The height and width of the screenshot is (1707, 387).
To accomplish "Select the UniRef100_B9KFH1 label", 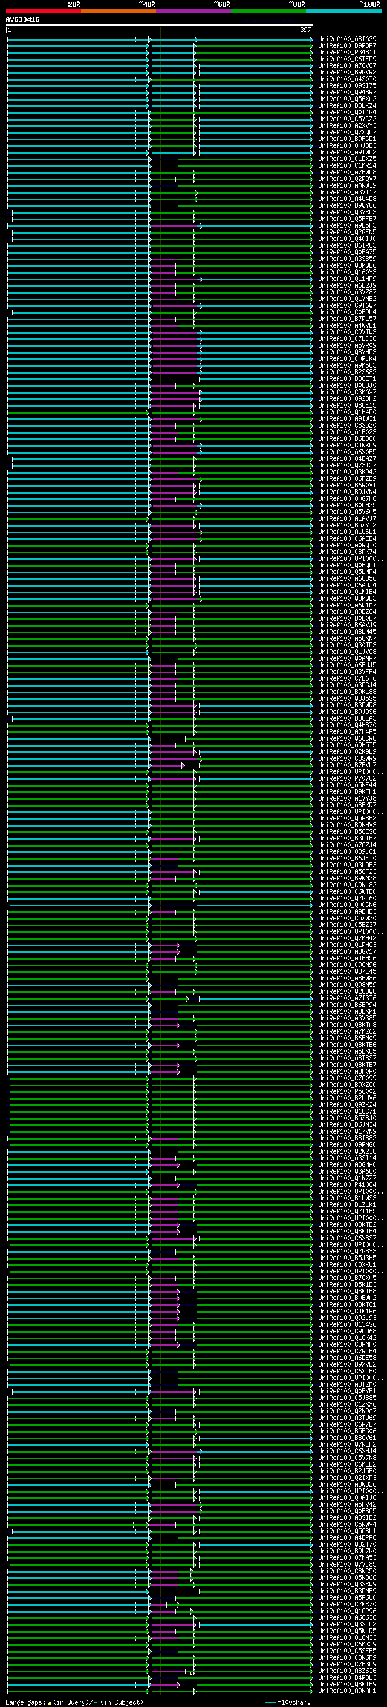I will [x=347, y=791].
